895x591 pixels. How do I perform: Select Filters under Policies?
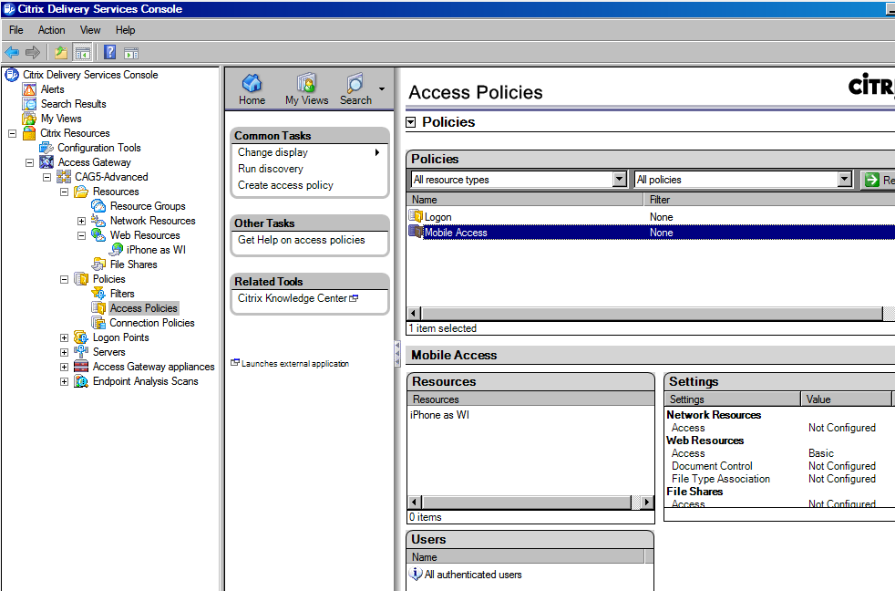pyautogui.click(x=121, y=294)
